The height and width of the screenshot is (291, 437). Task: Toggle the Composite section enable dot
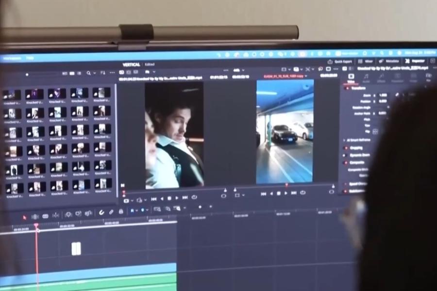click(346, 162)
